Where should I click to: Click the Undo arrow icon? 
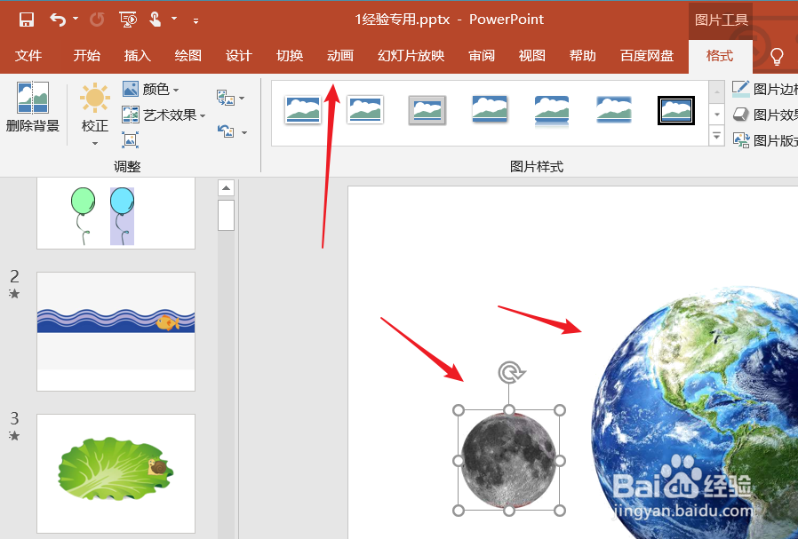(x=58, y=20)
